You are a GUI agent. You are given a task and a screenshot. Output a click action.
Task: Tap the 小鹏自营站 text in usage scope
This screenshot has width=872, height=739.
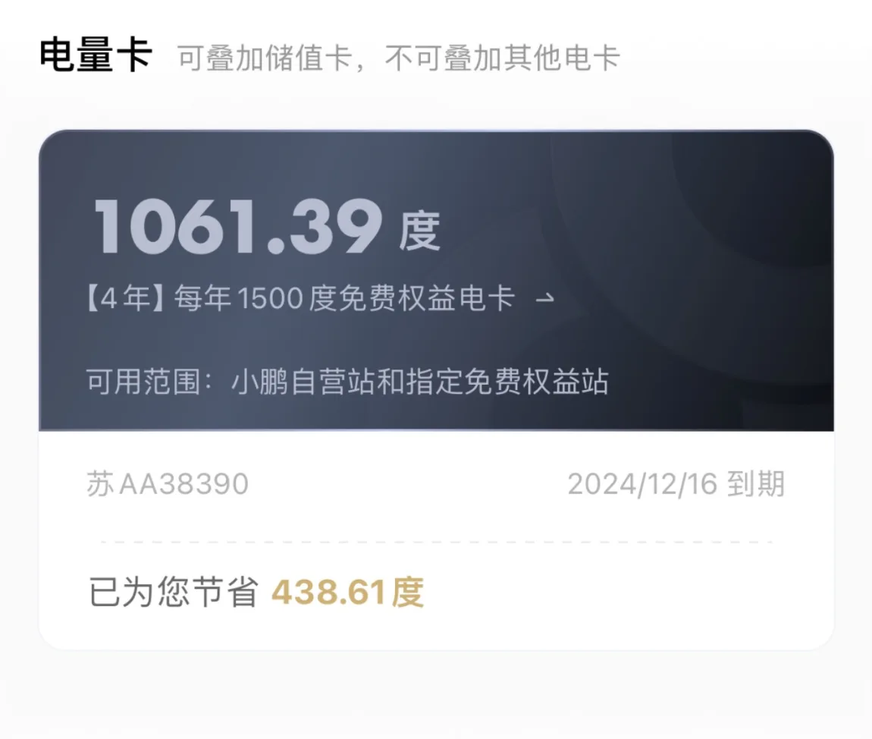303,381
